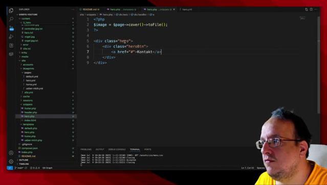Click Git Graph in status bar
The height and width of the screenshot is (185, 327).
(x=48, y=168)
